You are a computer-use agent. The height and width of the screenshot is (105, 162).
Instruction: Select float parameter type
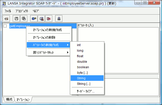pos(87,56)
